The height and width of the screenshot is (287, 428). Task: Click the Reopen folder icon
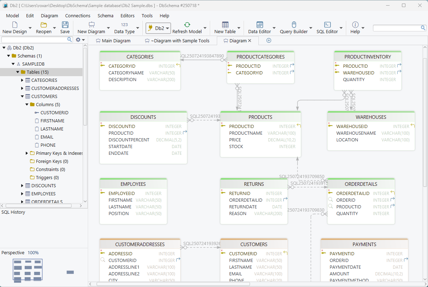click(x=44, y=25)
